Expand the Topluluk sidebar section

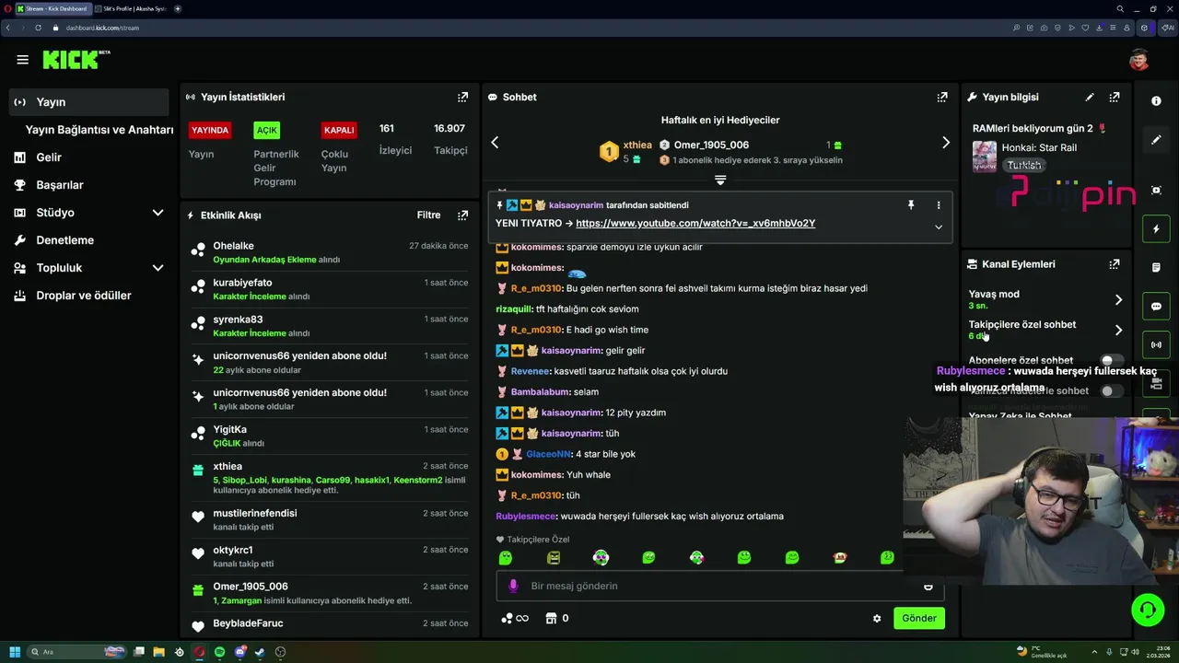pyautogui.click(x=158, y=268)
